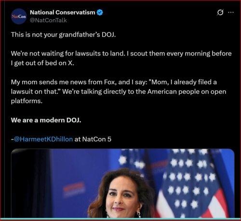Click the paragraph starting "We're not waiting for lawsuits"
Image resolution: width=241 pixels, height=221 pixels.
pos(121,58)
